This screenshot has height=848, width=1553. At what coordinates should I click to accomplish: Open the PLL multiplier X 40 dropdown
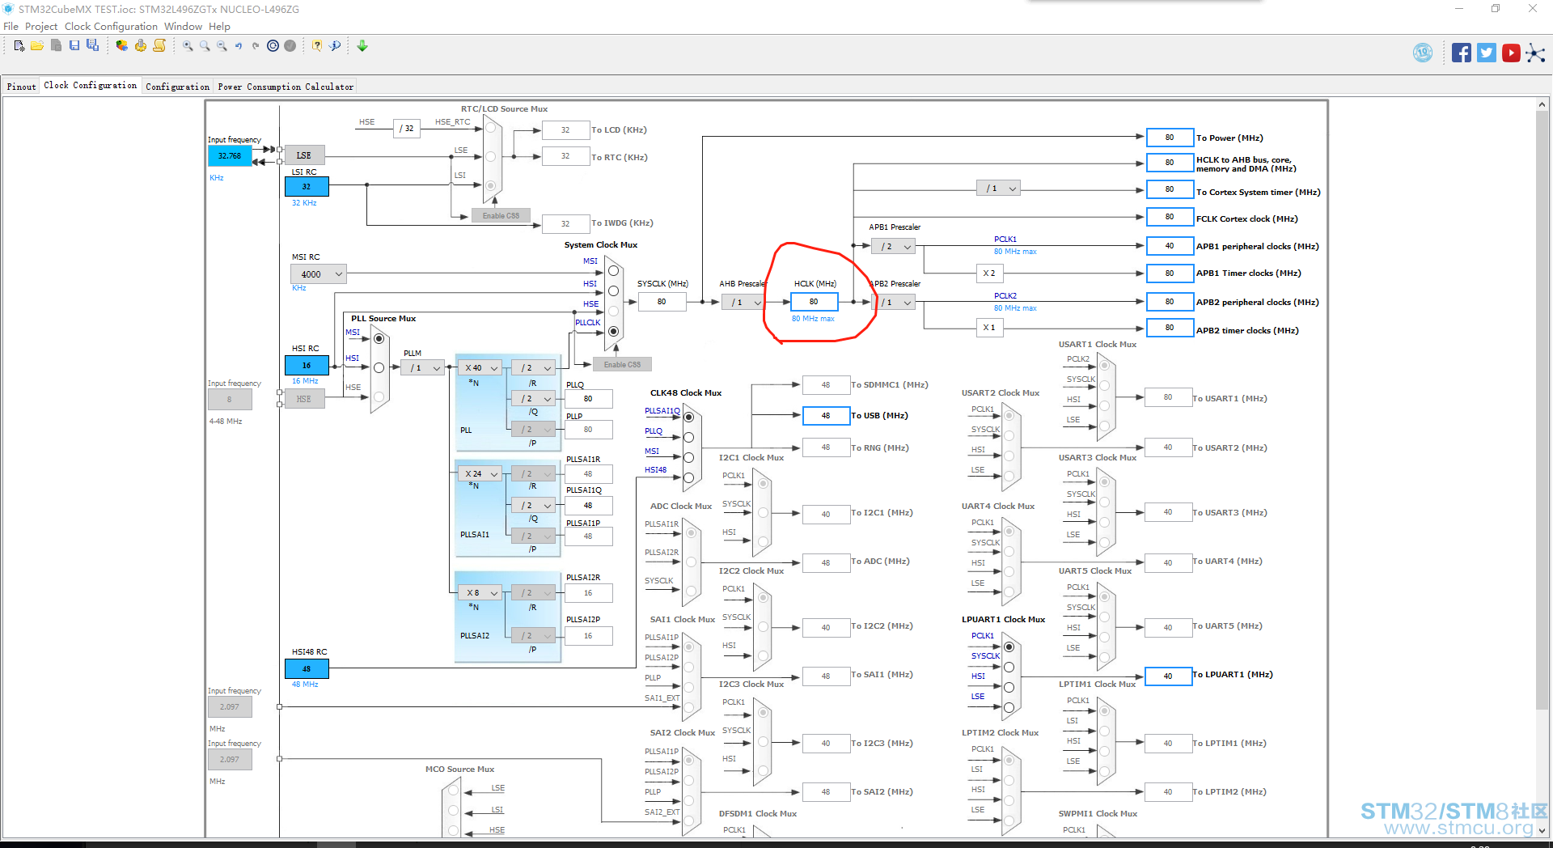(480, 368)
